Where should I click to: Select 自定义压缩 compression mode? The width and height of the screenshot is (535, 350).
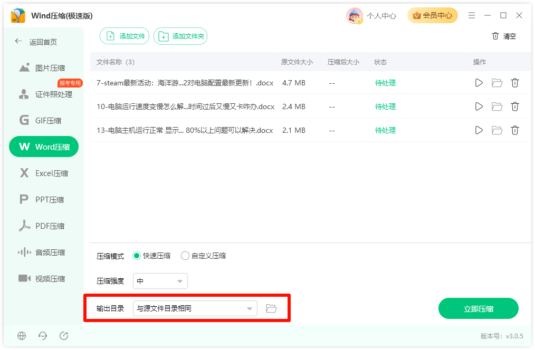point(203,256)
